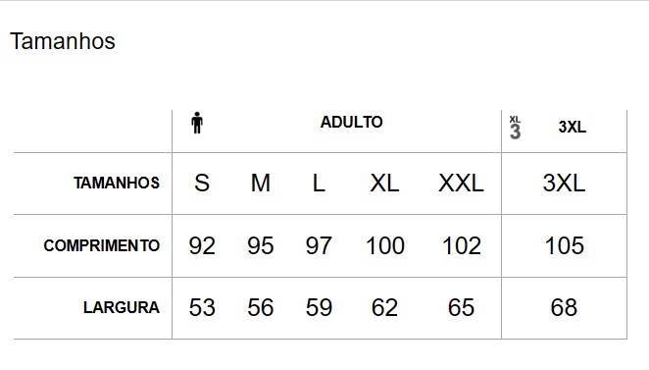
Task: Select width value 68
Action: pos(564,307)
